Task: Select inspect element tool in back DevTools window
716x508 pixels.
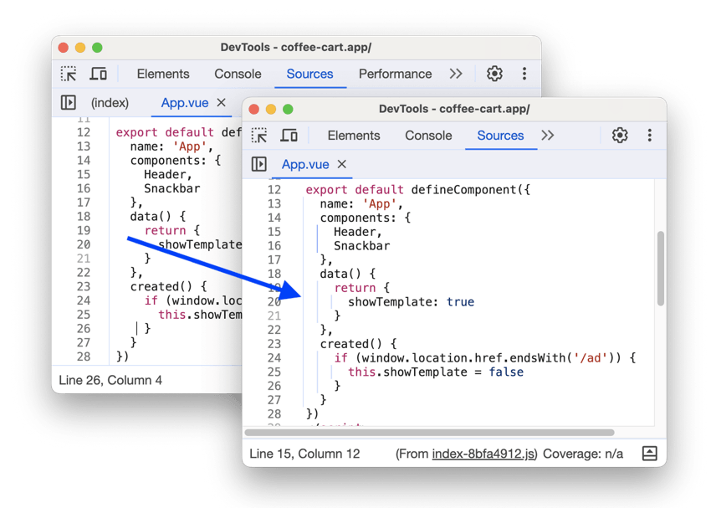Action: pos(68,74)
